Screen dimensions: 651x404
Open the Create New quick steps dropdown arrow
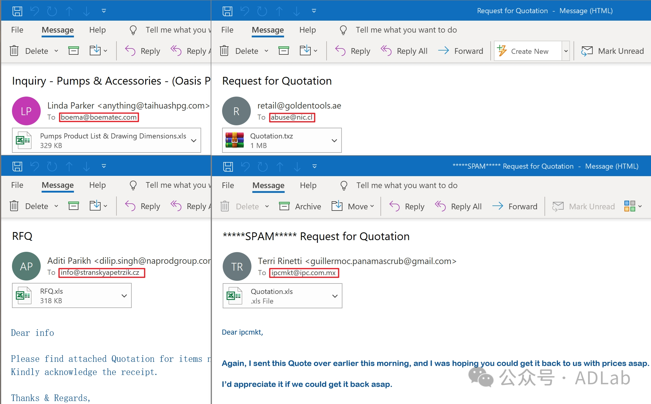566,51
